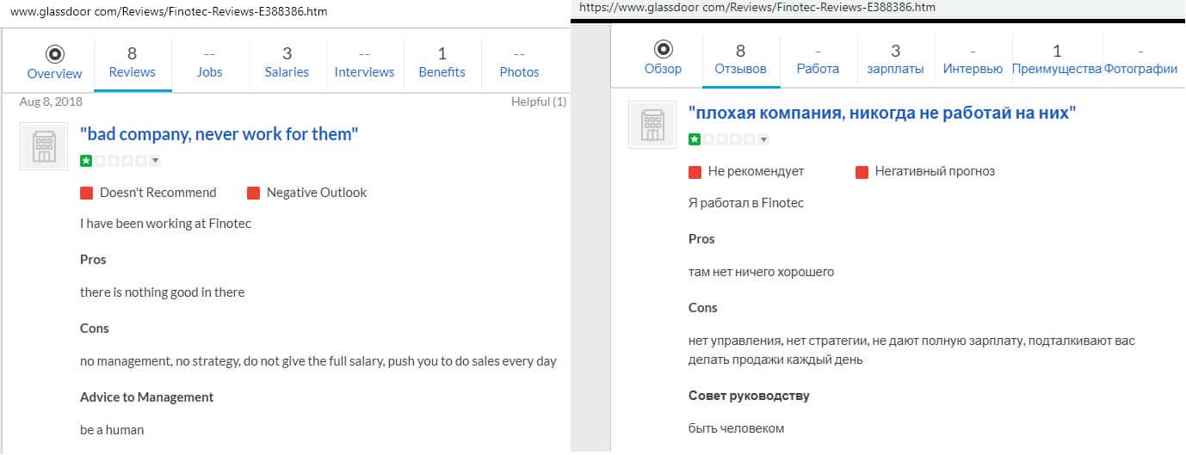Open the Jobs tab
Viewport: 1186px width, 455px height.
coord(209,62)
